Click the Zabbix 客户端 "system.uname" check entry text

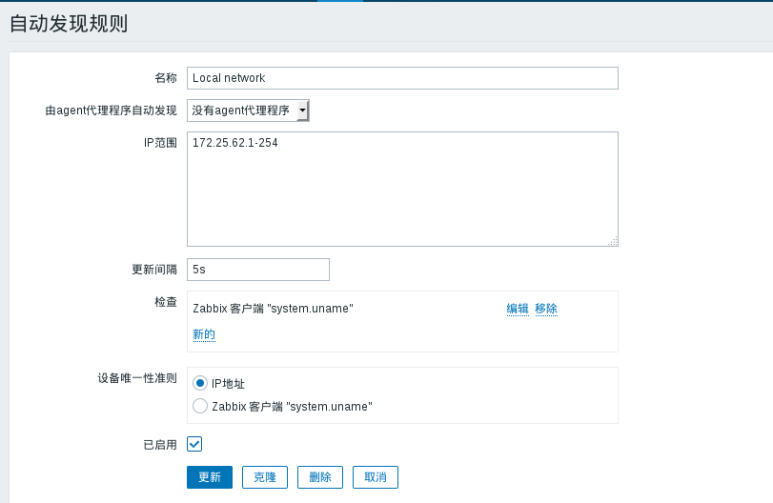pyautogui.click(x=274, y=309)
